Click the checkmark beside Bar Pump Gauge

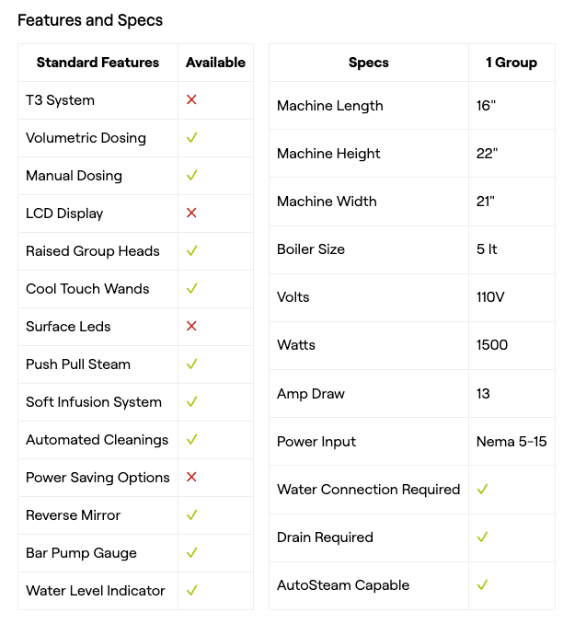[191, 552]
